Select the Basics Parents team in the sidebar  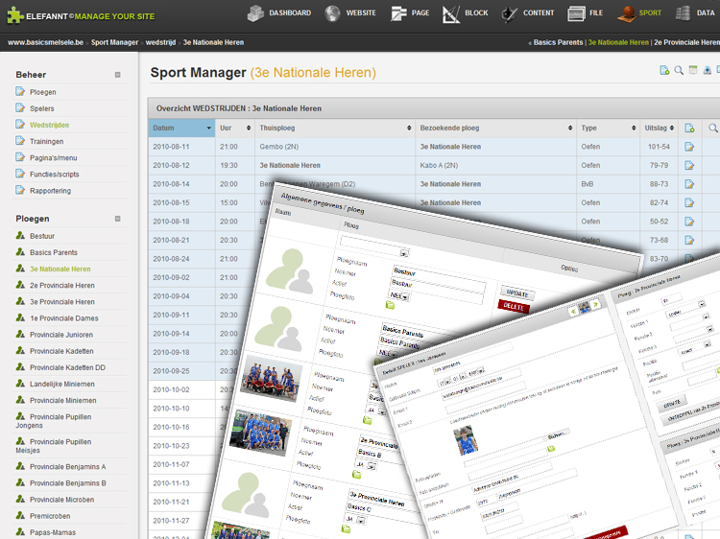point(53,253)
